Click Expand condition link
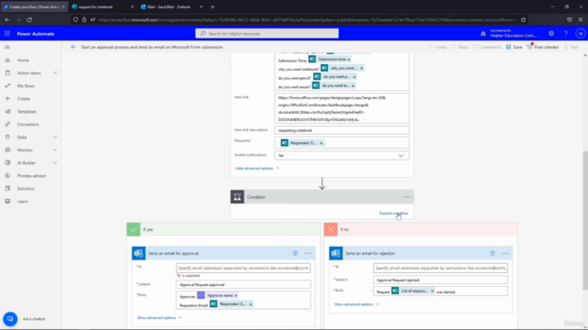This screenshot has width=588, height=330. 394,214
